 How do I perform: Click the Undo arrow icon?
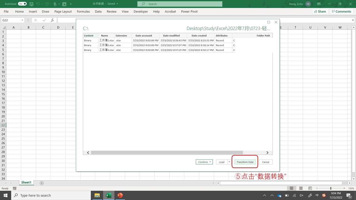tap(38, 4)
